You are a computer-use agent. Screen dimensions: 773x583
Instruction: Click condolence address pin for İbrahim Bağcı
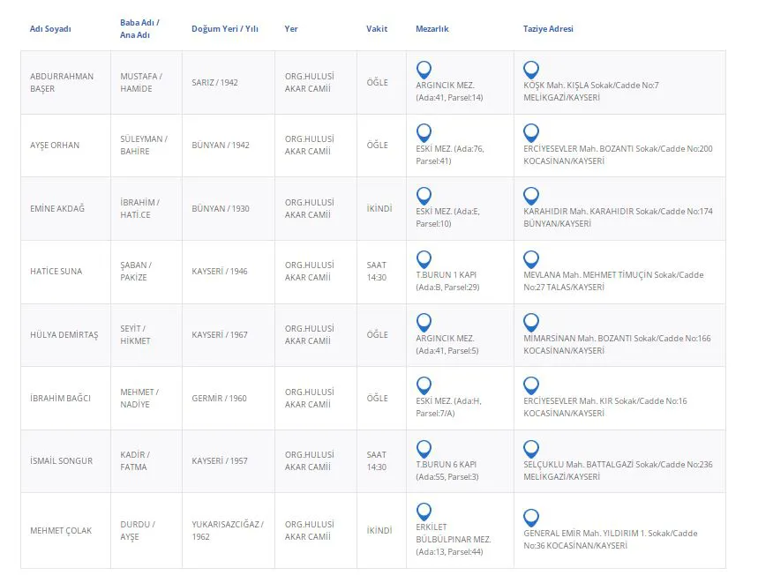(531, 385)
